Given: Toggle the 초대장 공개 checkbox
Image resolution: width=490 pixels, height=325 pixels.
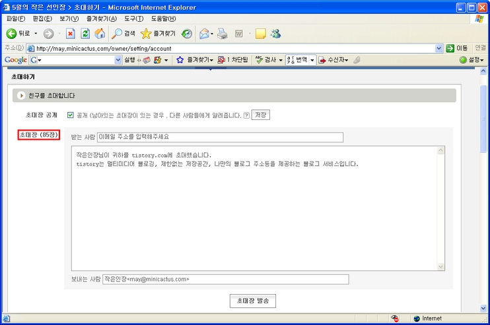Looking at the screenshot, I should [71, 115].
